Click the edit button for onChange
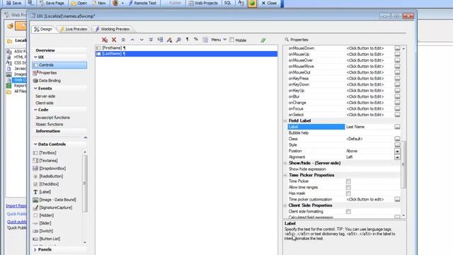Viewport: 453px width, 255px height. tap(397, 103)
